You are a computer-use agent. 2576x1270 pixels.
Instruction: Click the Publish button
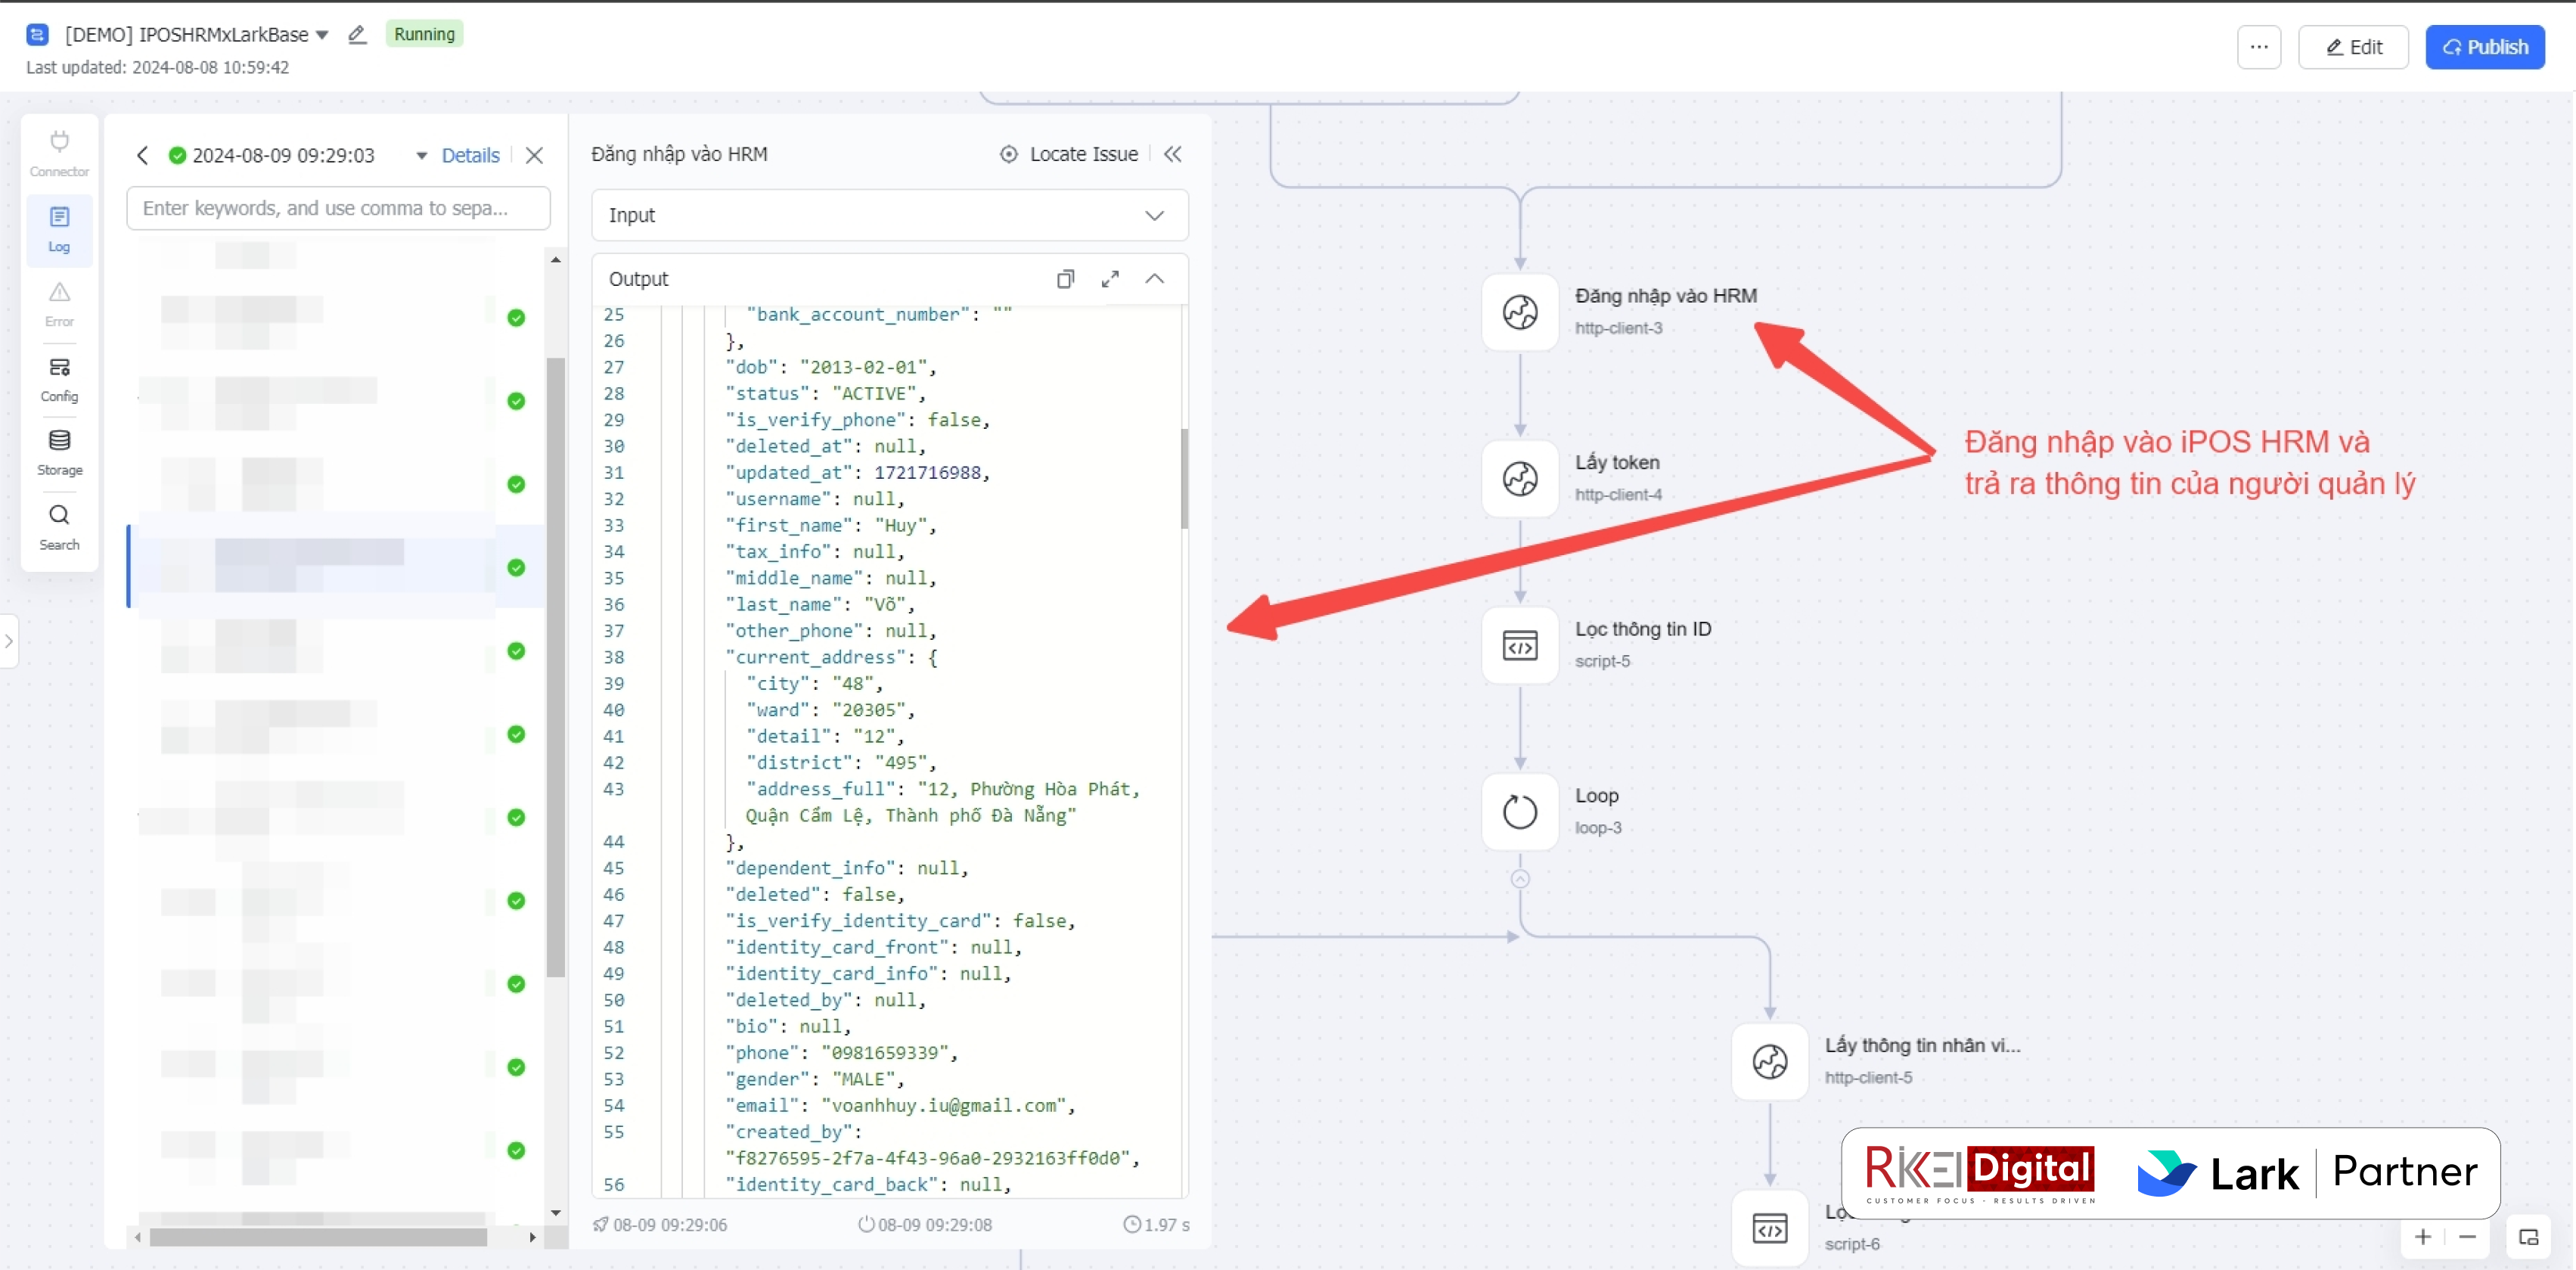(x=2484, y=47)
